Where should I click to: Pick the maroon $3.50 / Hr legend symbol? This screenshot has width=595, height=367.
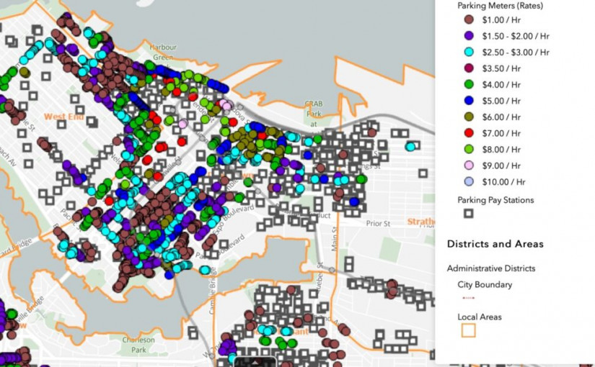pyautogui.click(x=469, y=68)
